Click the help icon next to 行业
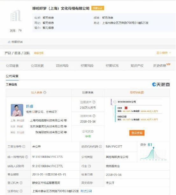Screen dimensions: 176x195 point(89,166)
